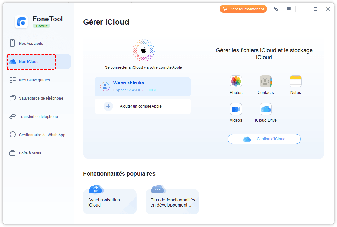The width and height of the screenshot is (337, 227).
Task: Click the plus icon to add account
Action: pos(108,106)
